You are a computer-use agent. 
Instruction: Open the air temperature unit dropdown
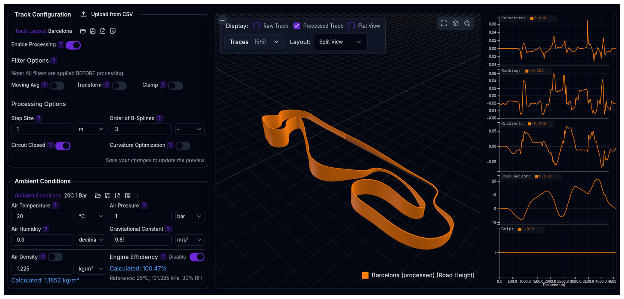point(91,216)
